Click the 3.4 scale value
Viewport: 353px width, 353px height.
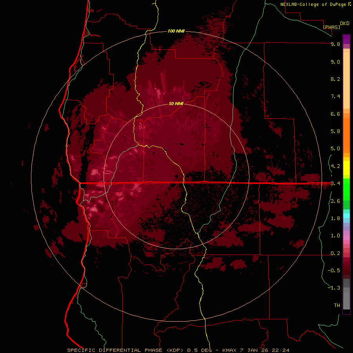pos(335,184)
